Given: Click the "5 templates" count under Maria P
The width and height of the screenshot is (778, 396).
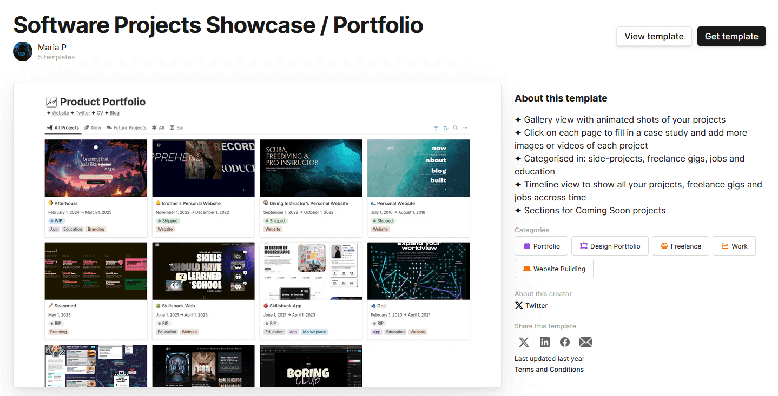Looking at the screenshot, I should pos(56,57).
